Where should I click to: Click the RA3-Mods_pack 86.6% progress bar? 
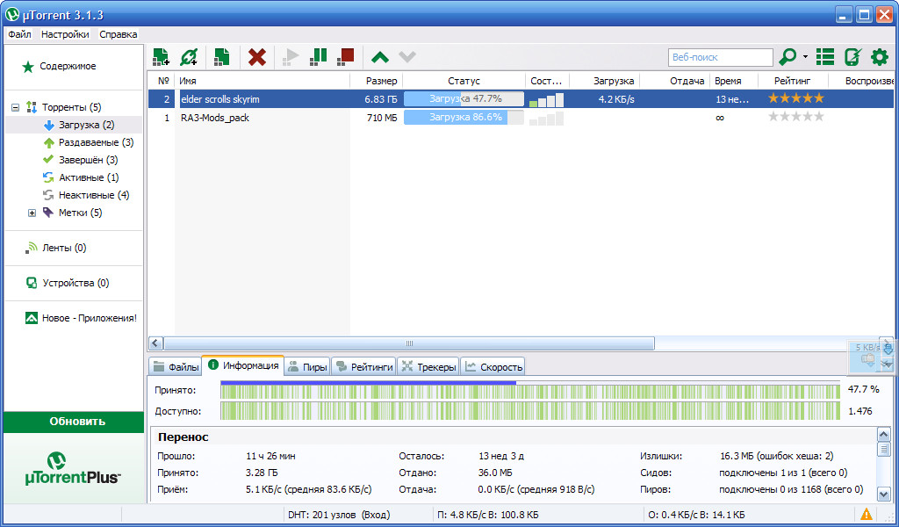(464, 118)
